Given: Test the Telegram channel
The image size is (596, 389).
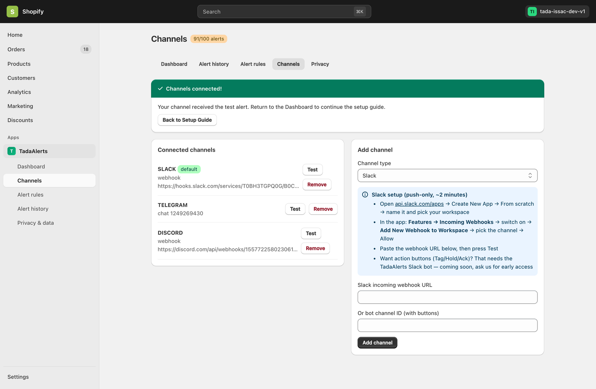Looking at the screenshot, I should coord(295,209).
